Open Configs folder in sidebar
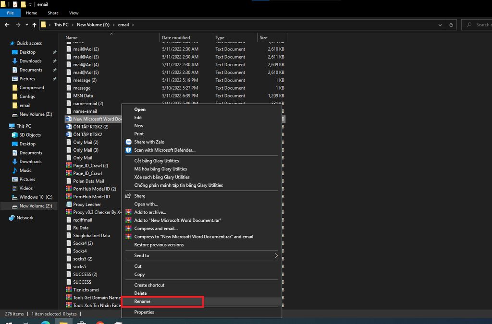This screenshot has width=492, height=324. tap(27, 96)
